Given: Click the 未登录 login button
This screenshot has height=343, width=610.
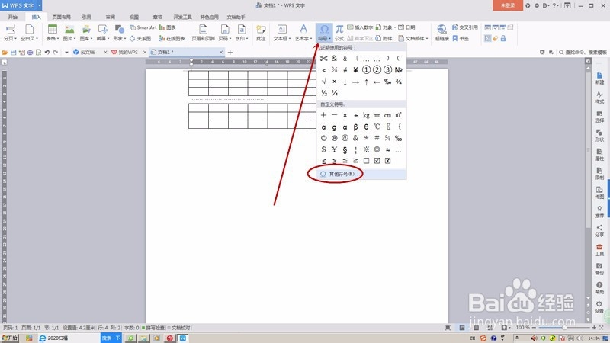Looking at the screenshot, I should [x=507, y=5].
